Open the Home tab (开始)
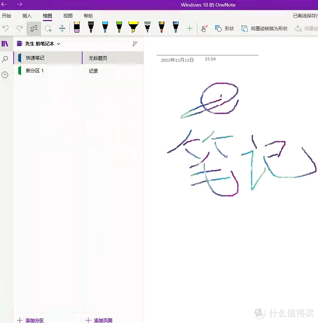The image size is (318, 323). pyautogui.click(x=7, y=16)
